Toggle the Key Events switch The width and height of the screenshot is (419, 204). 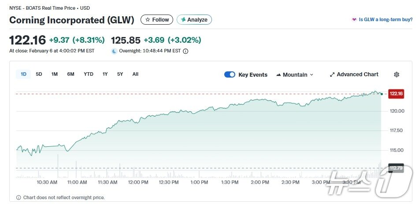[230, 74]
